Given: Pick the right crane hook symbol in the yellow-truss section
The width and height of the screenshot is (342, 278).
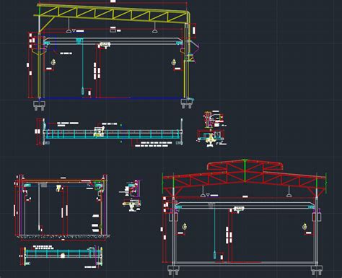Looking at the screenshot, I should click(x=174, y=62).
